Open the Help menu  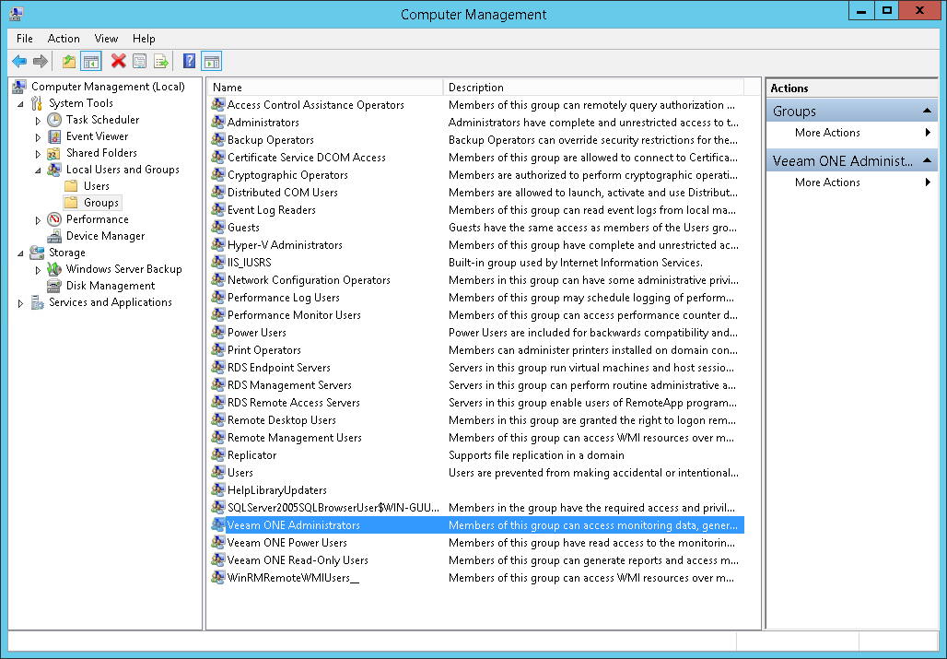[x=144, y=39]
